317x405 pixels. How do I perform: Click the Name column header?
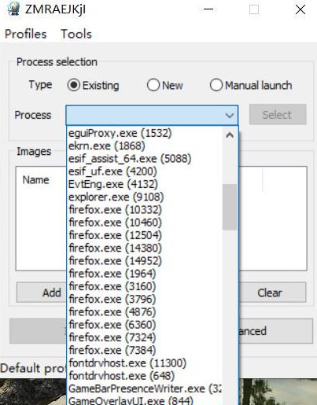pos(36,180)
